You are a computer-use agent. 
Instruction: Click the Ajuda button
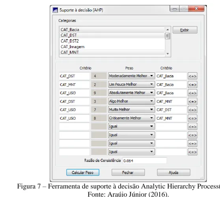[x=173, y=173]
